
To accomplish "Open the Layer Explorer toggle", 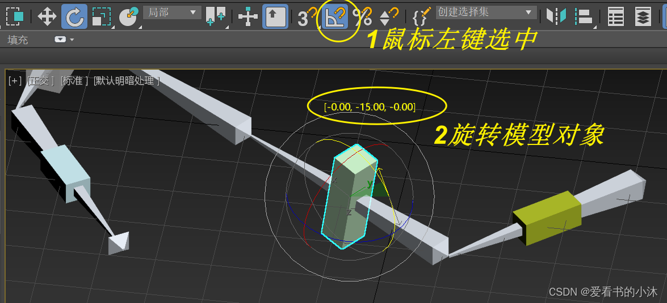I will 643,16.
